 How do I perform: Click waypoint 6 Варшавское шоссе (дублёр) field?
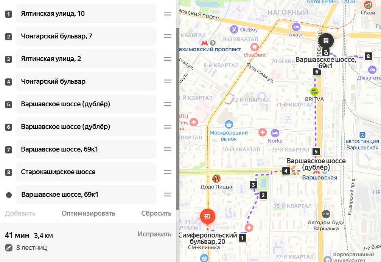86,127
